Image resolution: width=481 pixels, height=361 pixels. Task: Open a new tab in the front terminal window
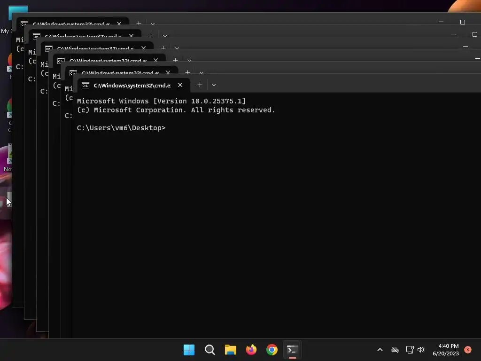[200, 85]
